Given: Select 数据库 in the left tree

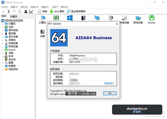Looking at the screenshot, I should 12,66.
